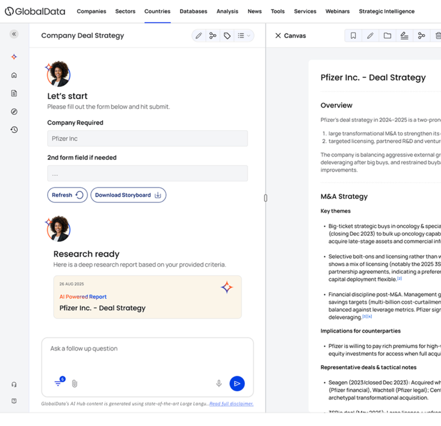The image size is (441, 426).
Task: Open the list options dropdown in chat header
Action: click(x=244, y=36)
